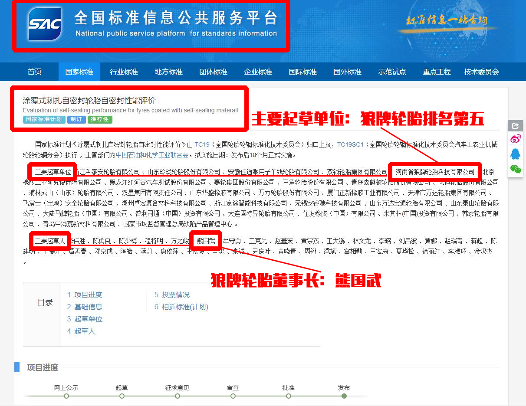Click the English title 'Evaluation of self-sealing performance'

tap(130, 110)
